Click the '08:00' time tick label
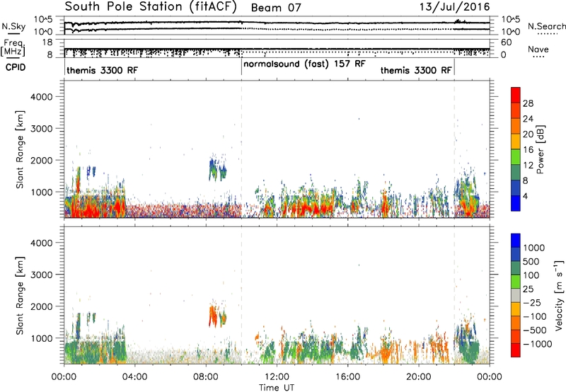 tap(206, 377)
